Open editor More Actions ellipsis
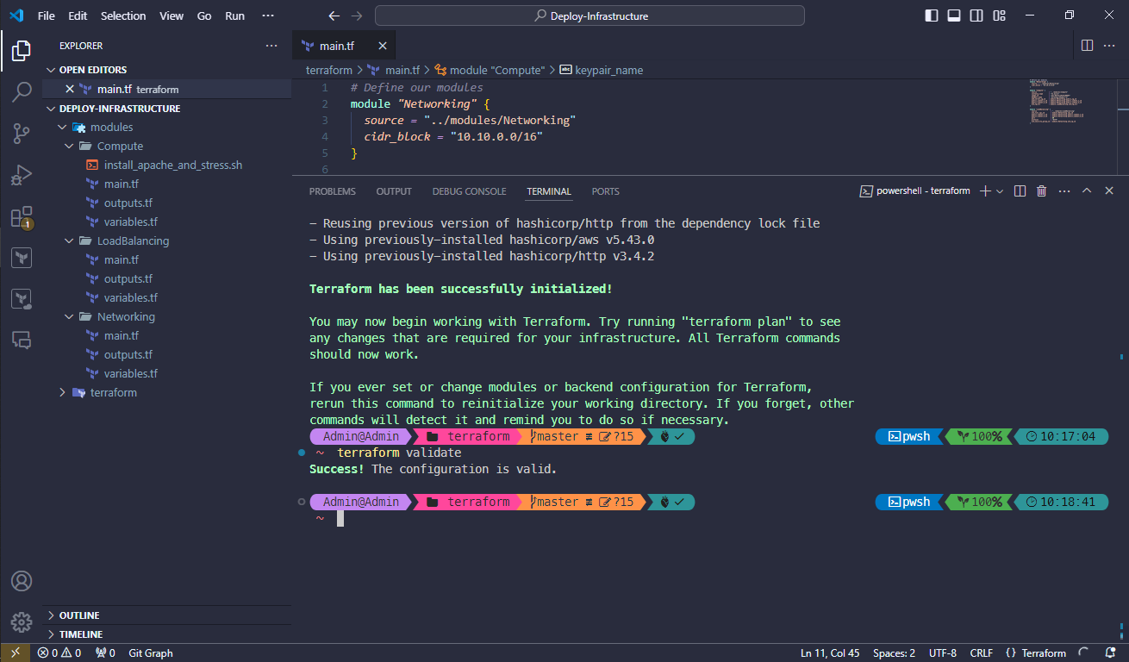 tap(1109, 46)
